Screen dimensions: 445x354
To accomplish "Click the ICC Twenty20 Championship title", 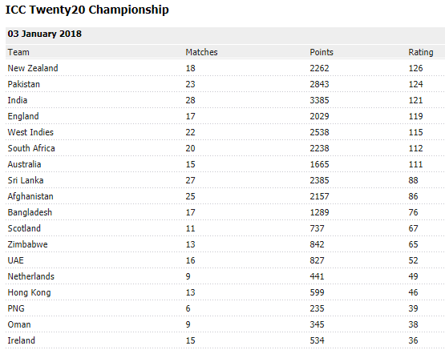I will (x=87, y=10).
